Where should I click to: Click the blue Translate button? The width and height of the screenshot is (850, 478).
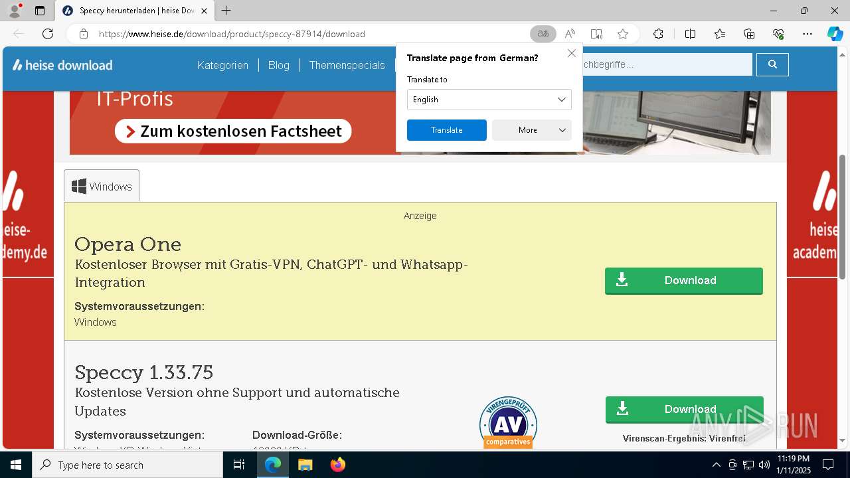447,130
